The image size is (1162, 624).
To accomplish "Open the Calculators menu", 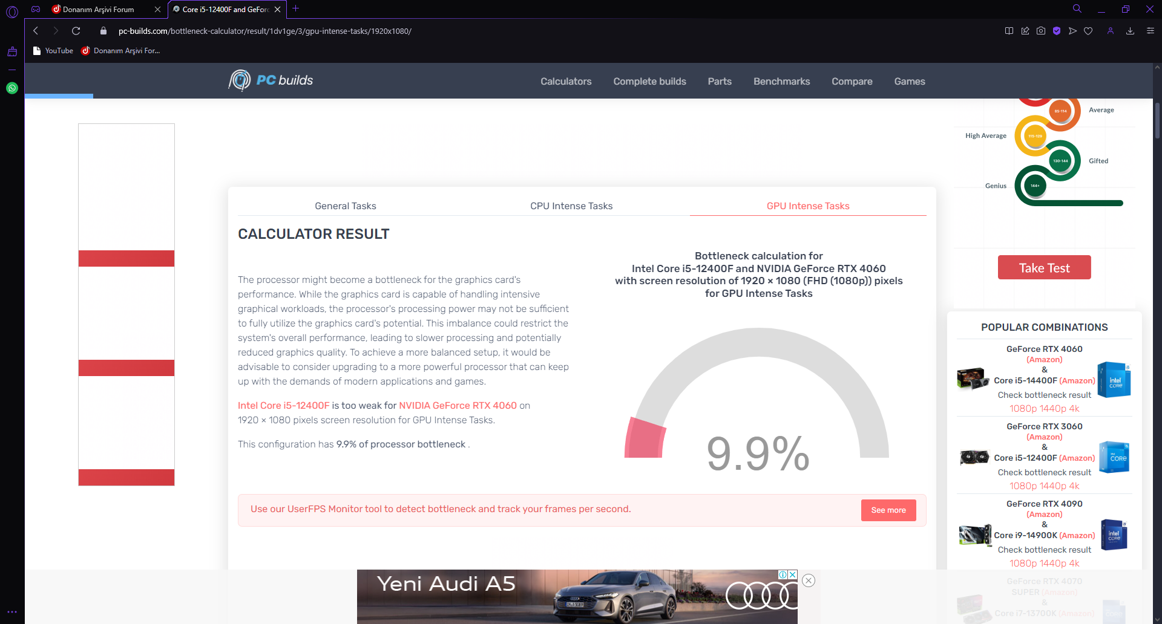I will coord(566,82).
